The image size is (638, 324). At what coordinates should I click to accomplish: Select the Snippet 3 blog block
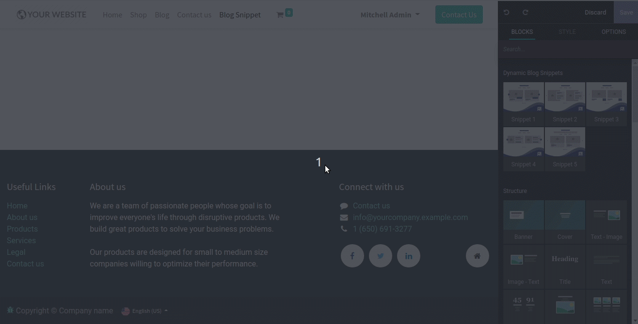tap(606, 103)
